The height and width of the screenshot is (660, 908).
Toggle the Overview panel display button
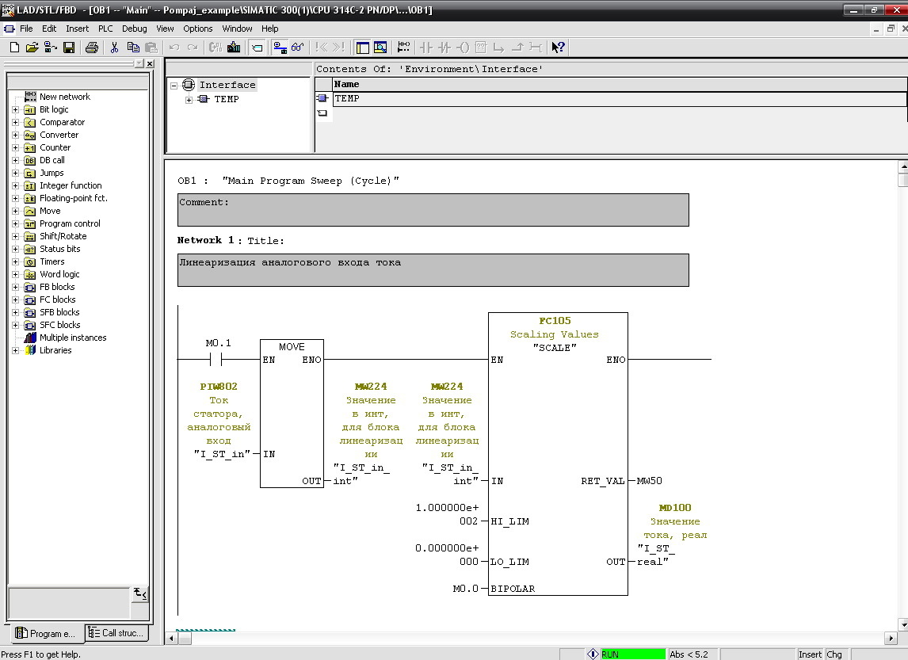(362, 48)
